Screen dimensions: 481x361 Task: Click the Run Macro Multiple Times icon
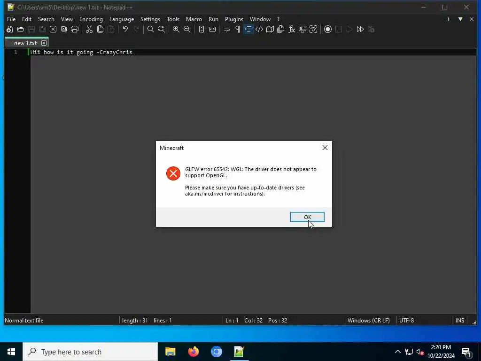click(360, 30)
